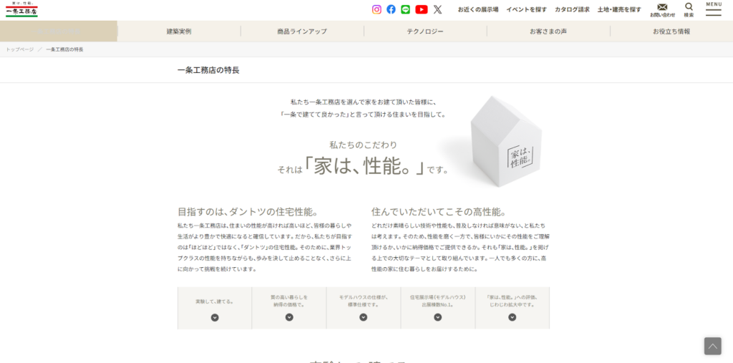Open the YouTube icon in the header

[421, 9]
